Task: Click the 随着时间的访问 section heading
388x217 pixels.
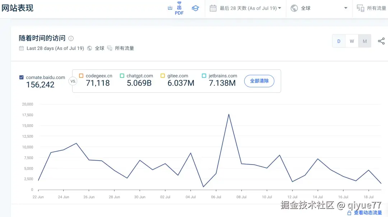Action: click(42, 38)
